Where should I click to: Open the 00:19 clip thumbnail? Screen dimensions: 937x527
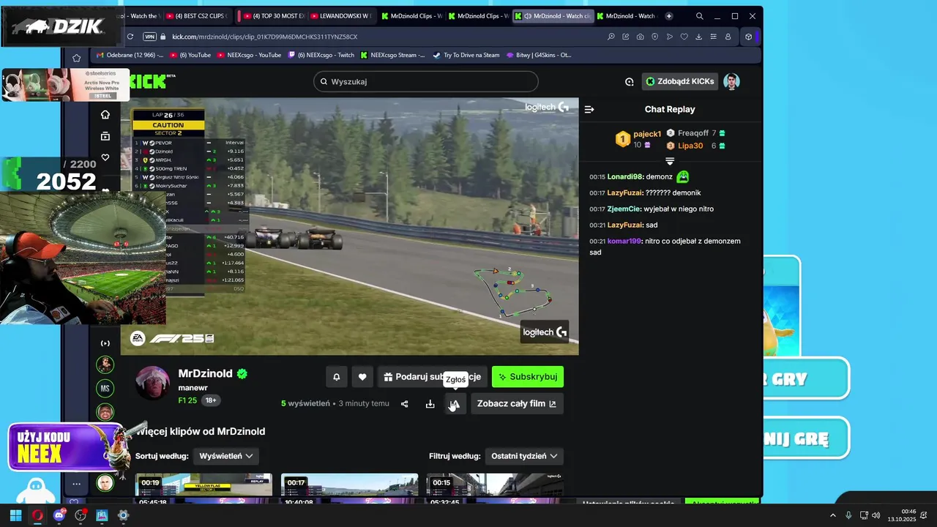[204, 485]
